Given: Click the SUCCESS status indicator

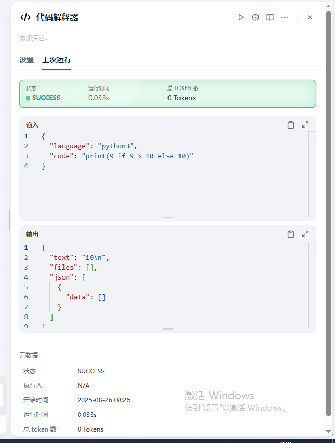Looking at the screenshot, I should point(43,98).
